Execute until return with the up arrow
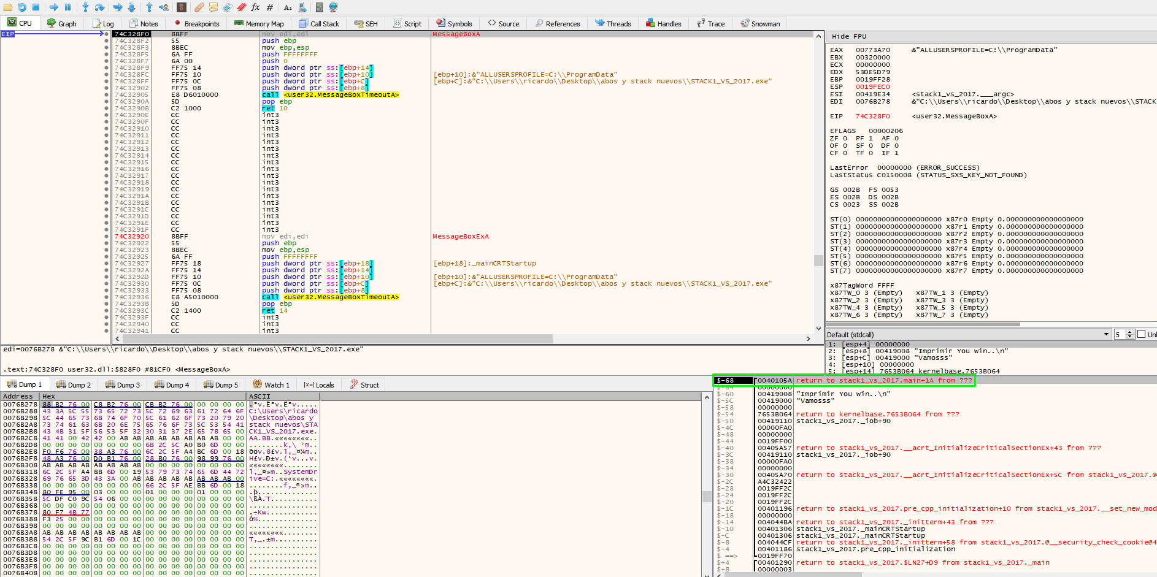The height and width of the screenshot is (577, 1157). click(x=149, y=7)
